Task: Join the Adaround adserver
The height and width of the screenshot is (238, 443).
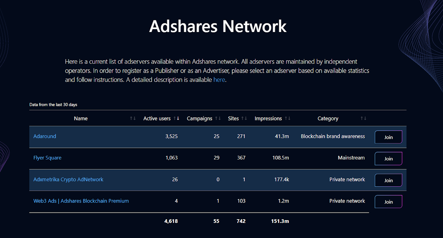Action: pos(389,137)
